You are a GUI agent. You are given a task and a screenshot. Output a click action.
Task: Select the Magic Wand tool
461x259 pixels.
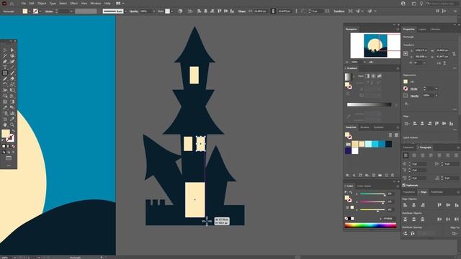5,56
